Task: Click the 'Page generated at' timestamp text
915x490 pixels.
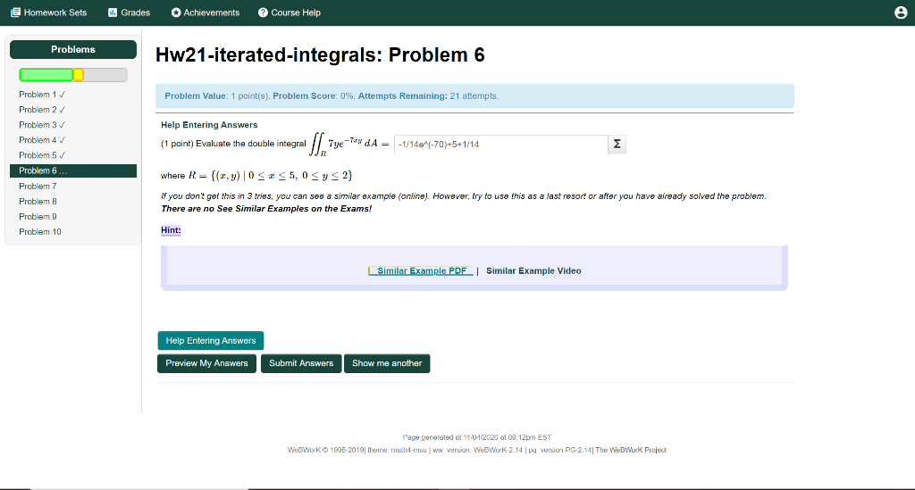Action: tap(477, 437)
